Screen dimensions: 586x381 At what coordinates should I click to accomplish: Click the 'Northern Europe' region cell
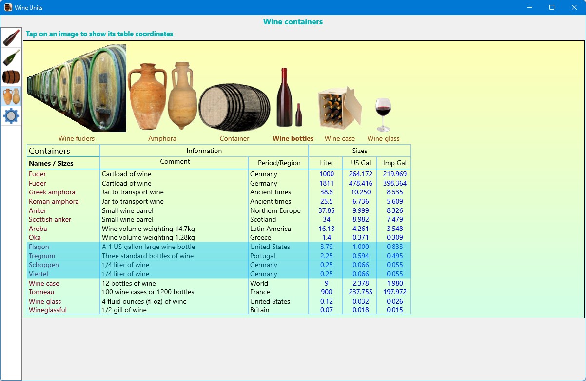[x=275, y=210]
